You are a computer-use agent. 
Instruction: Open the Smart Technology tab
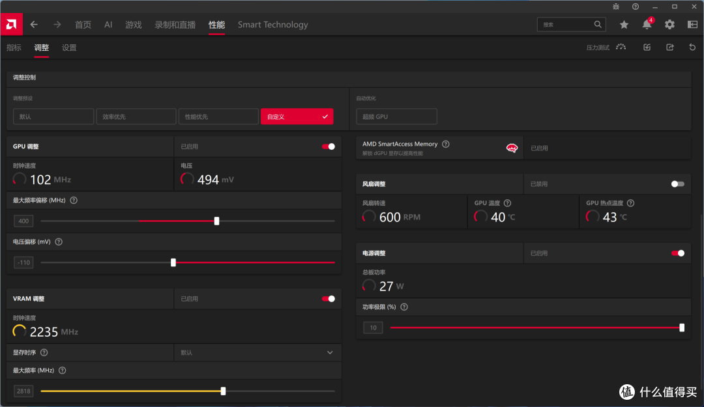coord(273,25)
